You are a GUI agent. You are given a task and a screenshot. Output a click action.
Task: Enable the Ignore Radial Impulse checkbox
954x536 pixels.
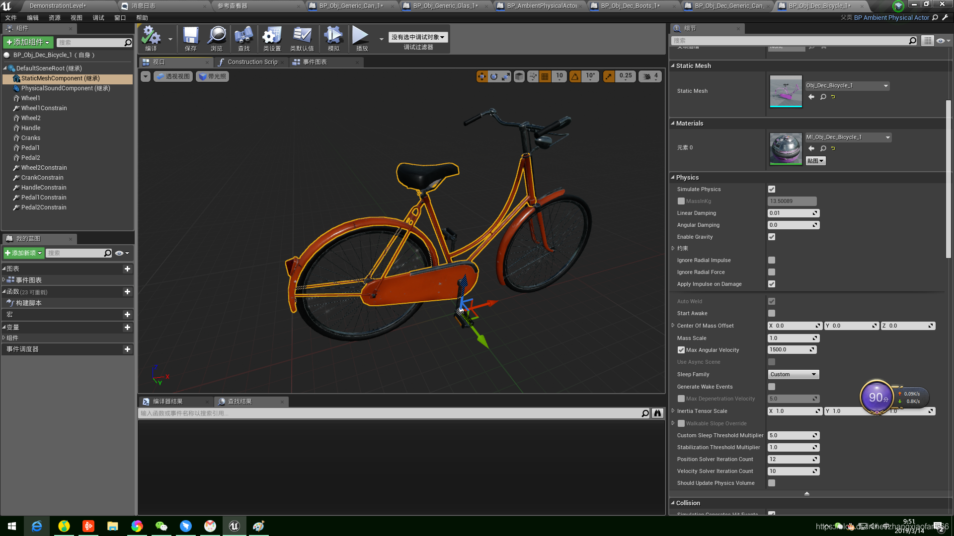(772, 260)
